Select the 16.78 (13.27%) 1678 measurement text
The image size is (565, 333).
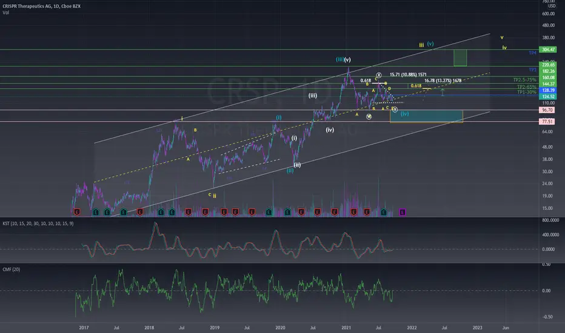pos(443,81)
